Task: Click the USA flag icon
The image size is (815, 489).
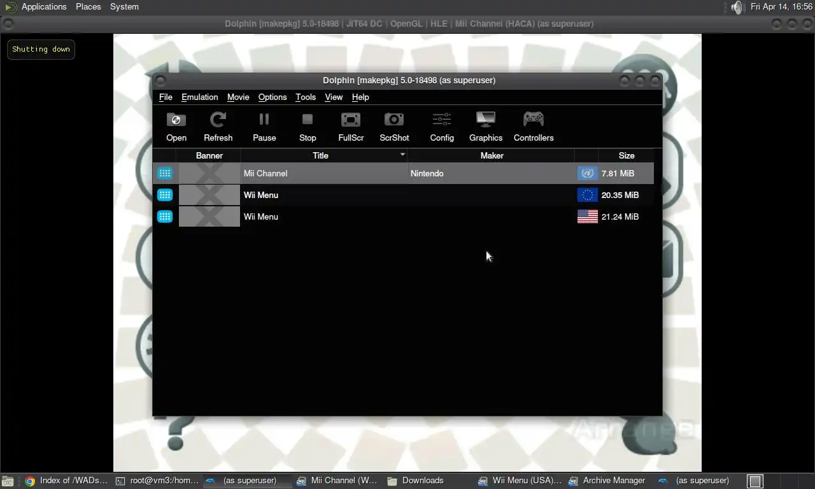Action: [x=587, y=216]
